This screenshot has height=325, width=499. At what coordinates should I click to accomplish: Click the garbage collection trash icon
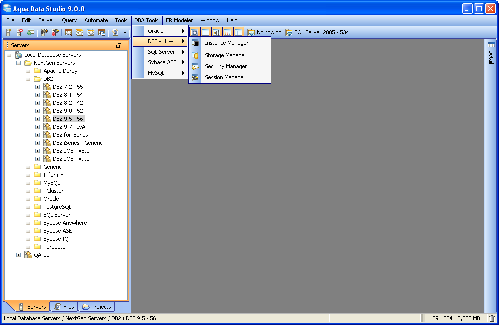[x=492, y=318]
